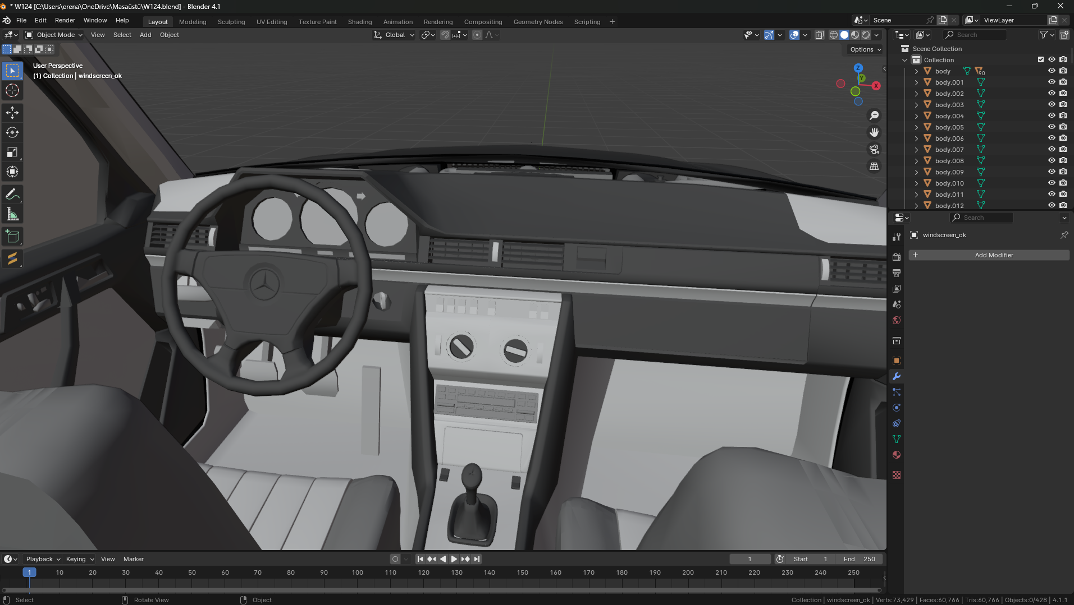Open the Playback dropdown in timeline
1074x605 pixels.
click(x=43, y=559)
